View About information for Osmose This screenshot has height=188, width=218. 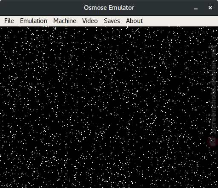[x=134, y=21]
